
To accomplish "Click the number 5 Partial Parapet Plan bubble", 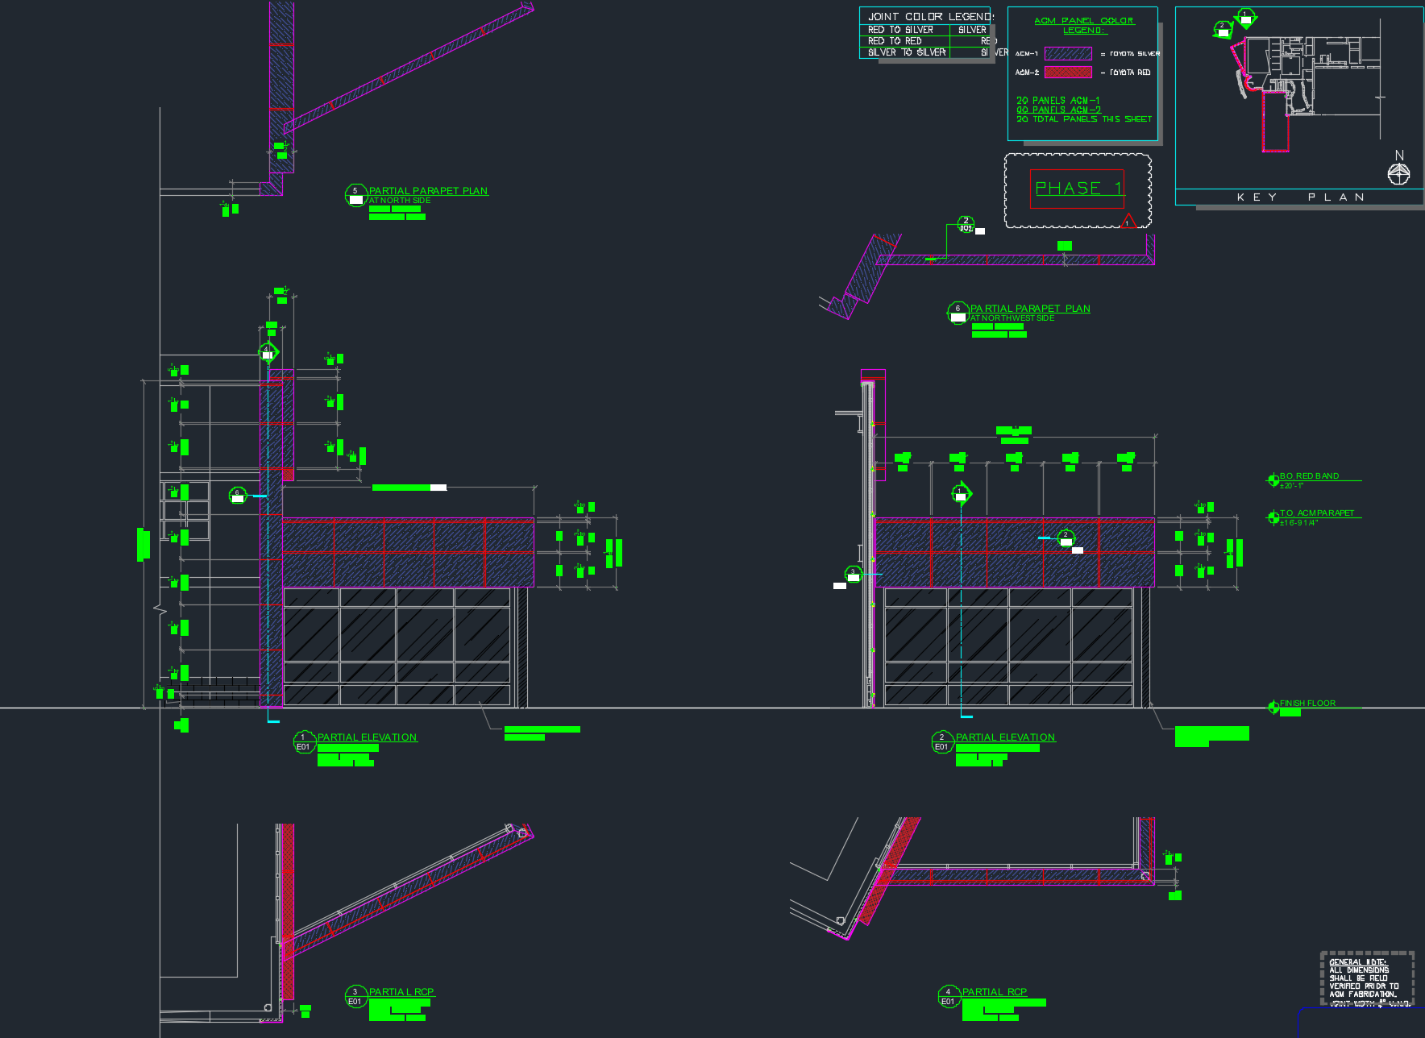I will coord(355,195).
